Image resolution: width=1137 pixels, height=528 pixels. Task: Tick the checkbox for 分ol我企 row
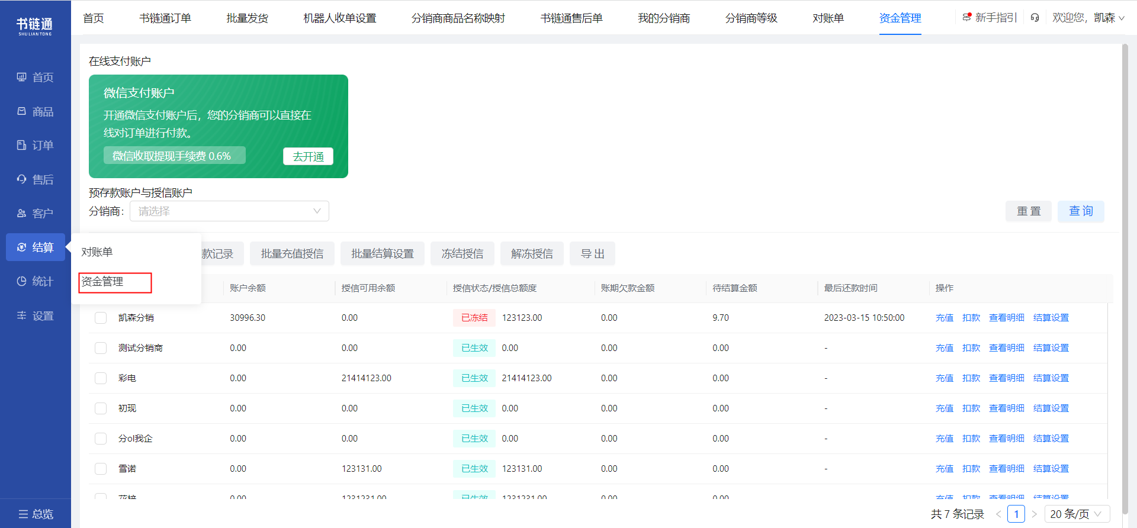pyautogui.click(x=101, y=439)
